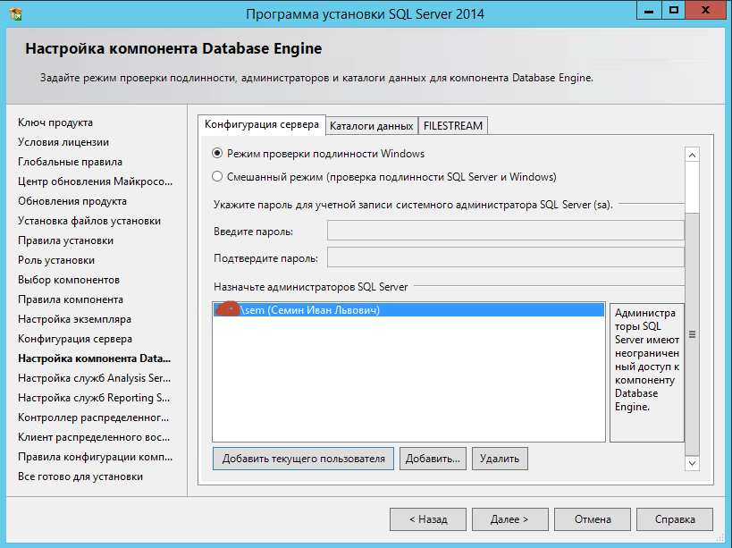Click the Настройка экземпляра step
The image size is (732, 548).
[74, 319]
